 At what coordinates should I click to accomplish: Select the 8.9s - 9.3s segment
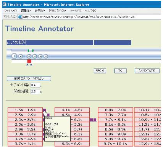(115, 134)
